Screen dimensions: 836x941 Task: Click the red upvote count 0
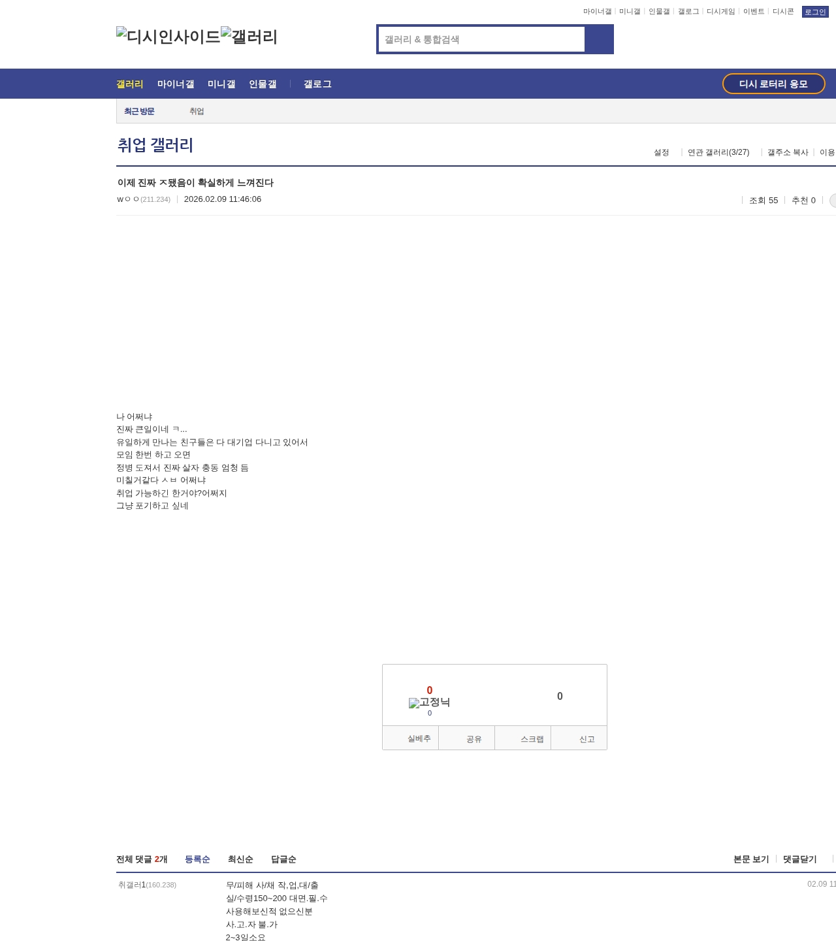[x=430, y=690]
